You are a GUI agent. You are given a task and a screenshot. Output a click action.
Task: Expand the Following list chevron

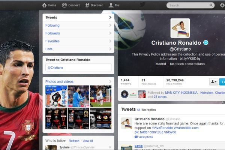click(110, 25)
